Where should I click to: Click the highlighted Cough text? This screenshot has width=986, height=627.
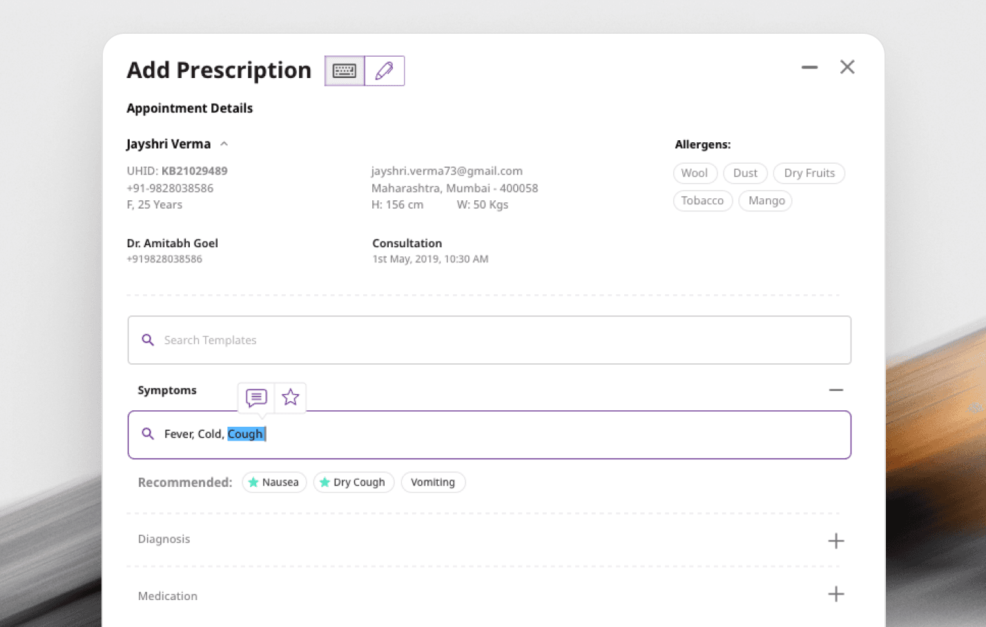(245, 434)
